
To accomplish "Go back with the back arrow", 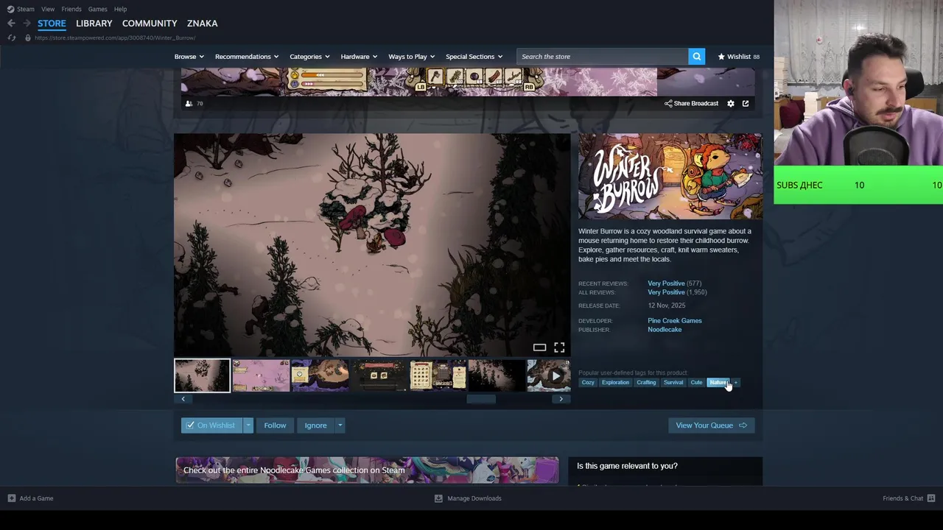I will pyautogui.click(x=11, y=24).
